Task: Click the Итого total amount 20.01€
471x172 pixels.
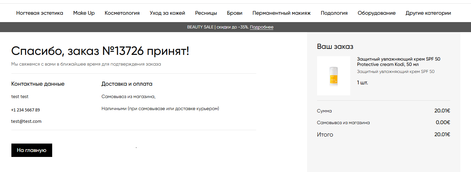Action: click(x=442, y=135)
